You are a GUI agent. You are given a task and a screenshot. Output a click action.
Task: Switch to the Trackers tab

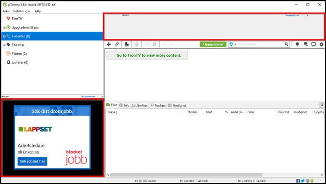click(x=158, y=105)
